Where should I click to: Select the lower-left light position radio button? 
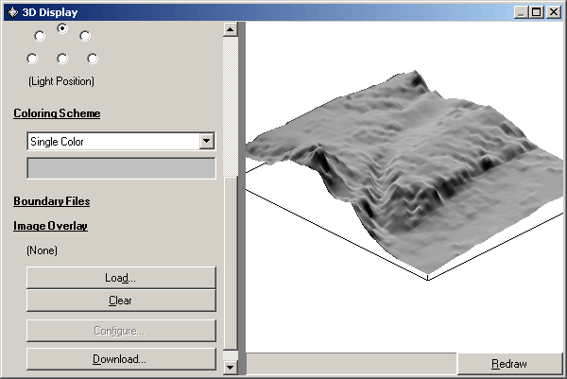32,59
